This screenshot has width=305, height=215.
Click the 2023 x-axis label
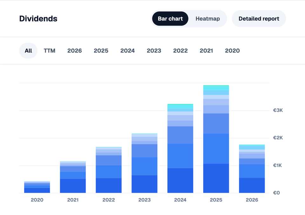144,200
